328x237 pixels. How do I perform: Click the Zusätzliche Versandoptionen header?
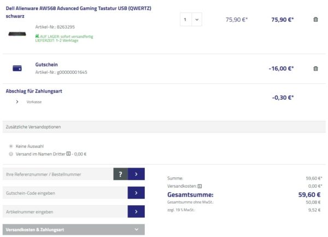164,126
